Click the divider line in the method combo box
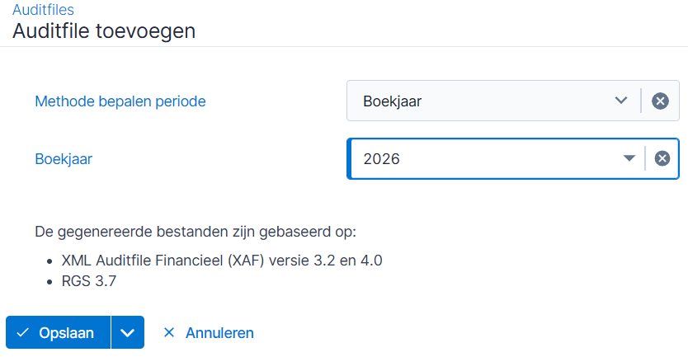 coord(641,101)
